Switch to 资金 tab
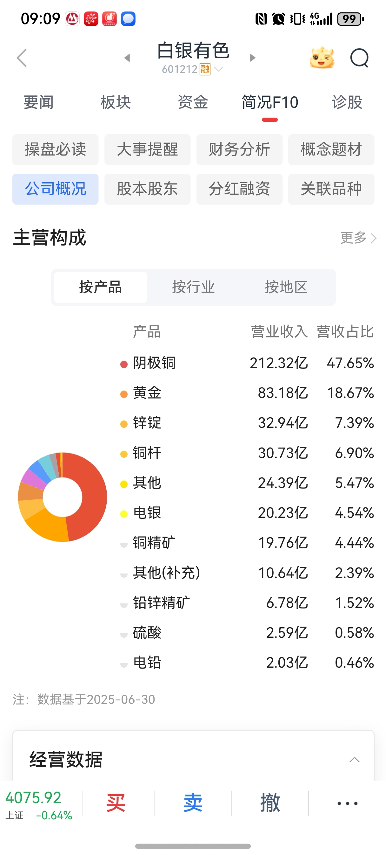The height and width of the screenshot is (855, 386). pyautogui.click(x=193, y=102)
